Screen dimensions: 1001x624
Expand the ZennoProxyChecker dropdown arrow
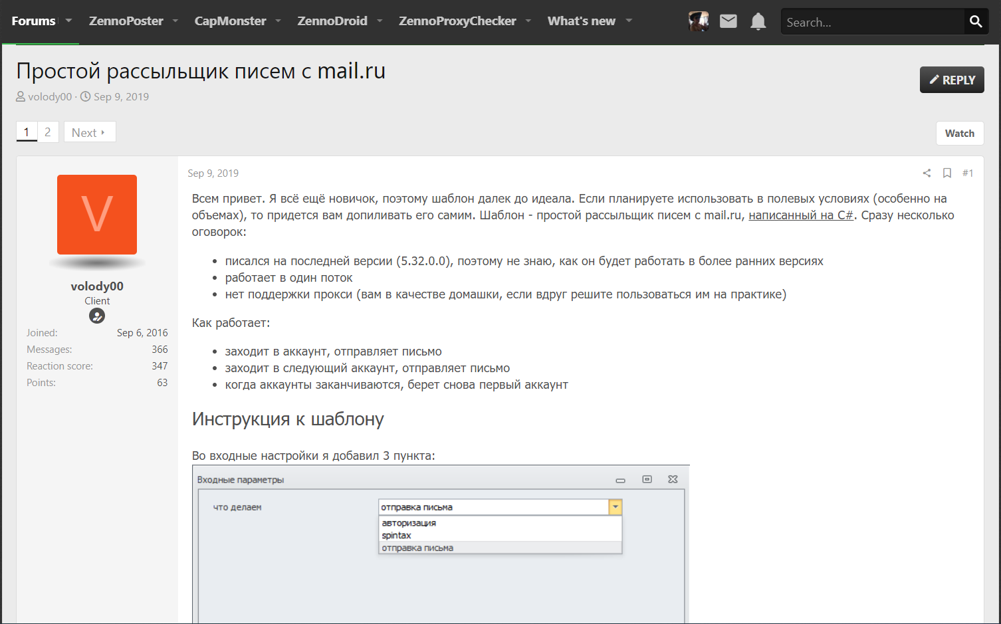coord(528,21)
